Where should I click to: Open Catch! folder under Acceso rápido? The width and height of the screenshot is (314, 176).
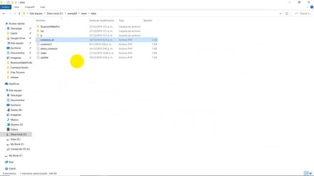[14, 33]
